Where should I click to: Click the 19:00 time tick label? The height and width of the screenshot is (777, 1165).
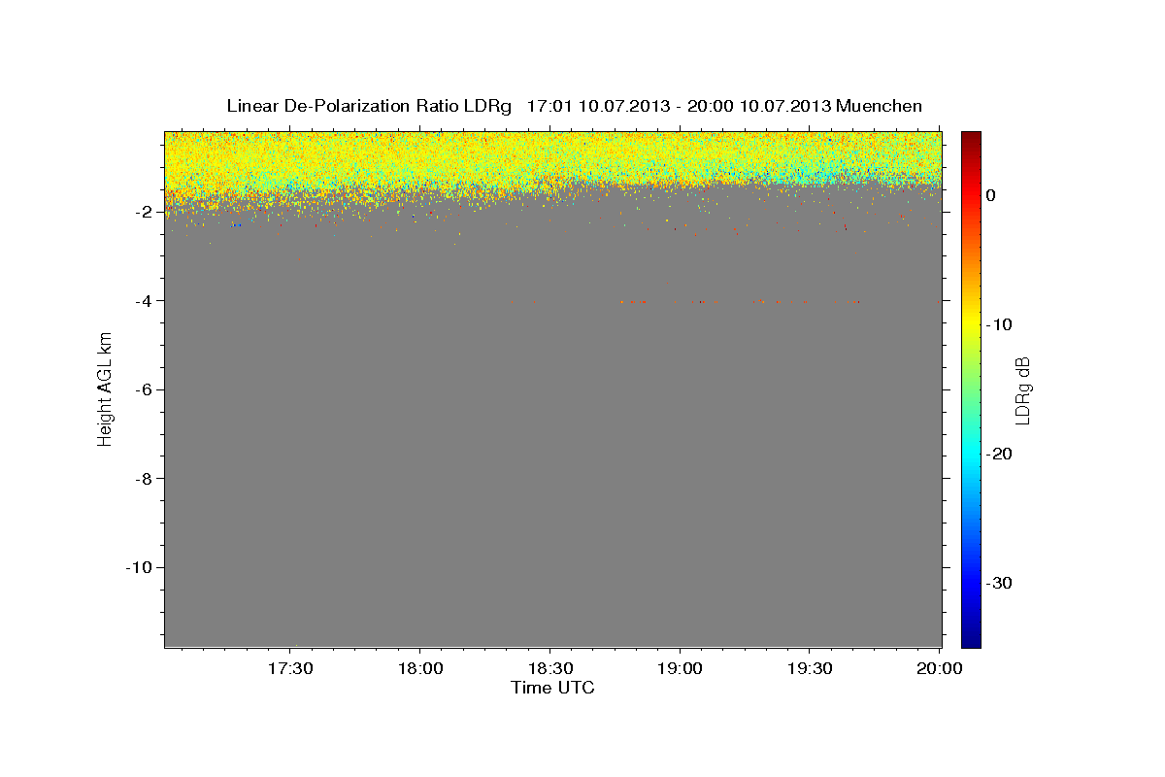point(680,669)
